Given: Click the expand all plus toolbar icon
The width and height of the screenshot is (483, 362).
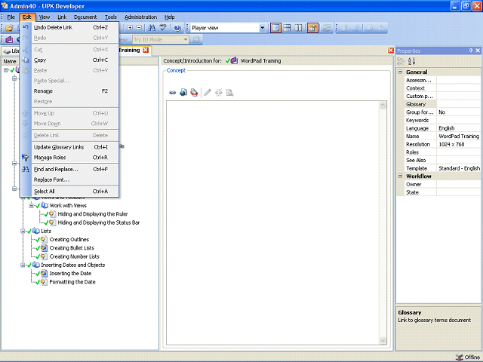Looking at the screenshot, I should click(130, 28).
